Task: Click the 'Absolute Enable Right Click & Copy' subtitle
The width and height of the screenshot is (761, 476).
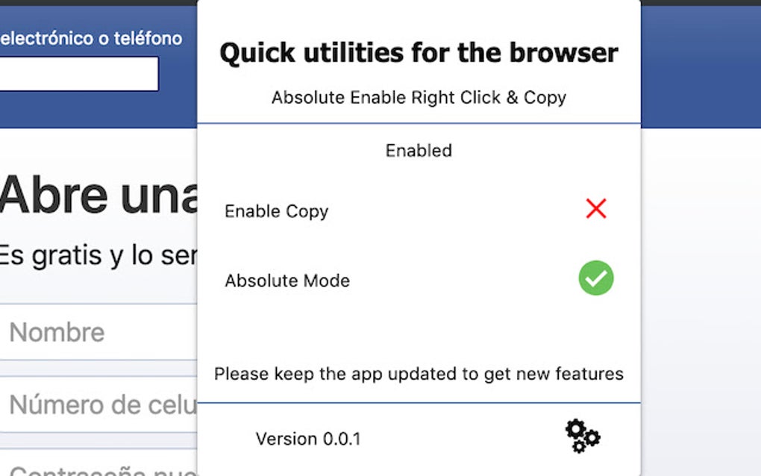Action: click(419, 98)
